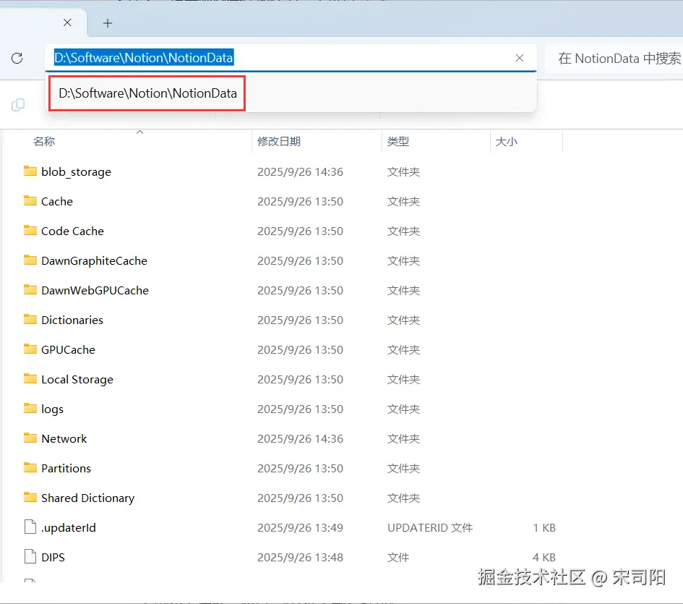Select the Partitions folder icon
The width and height of the screenshot is (683, 604).
click(30, 467)
